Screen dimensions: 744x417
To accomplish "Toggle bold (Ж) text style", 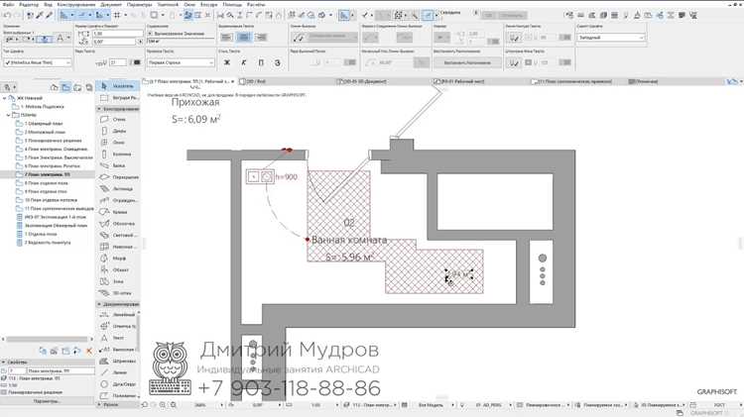I will [227, 62].
